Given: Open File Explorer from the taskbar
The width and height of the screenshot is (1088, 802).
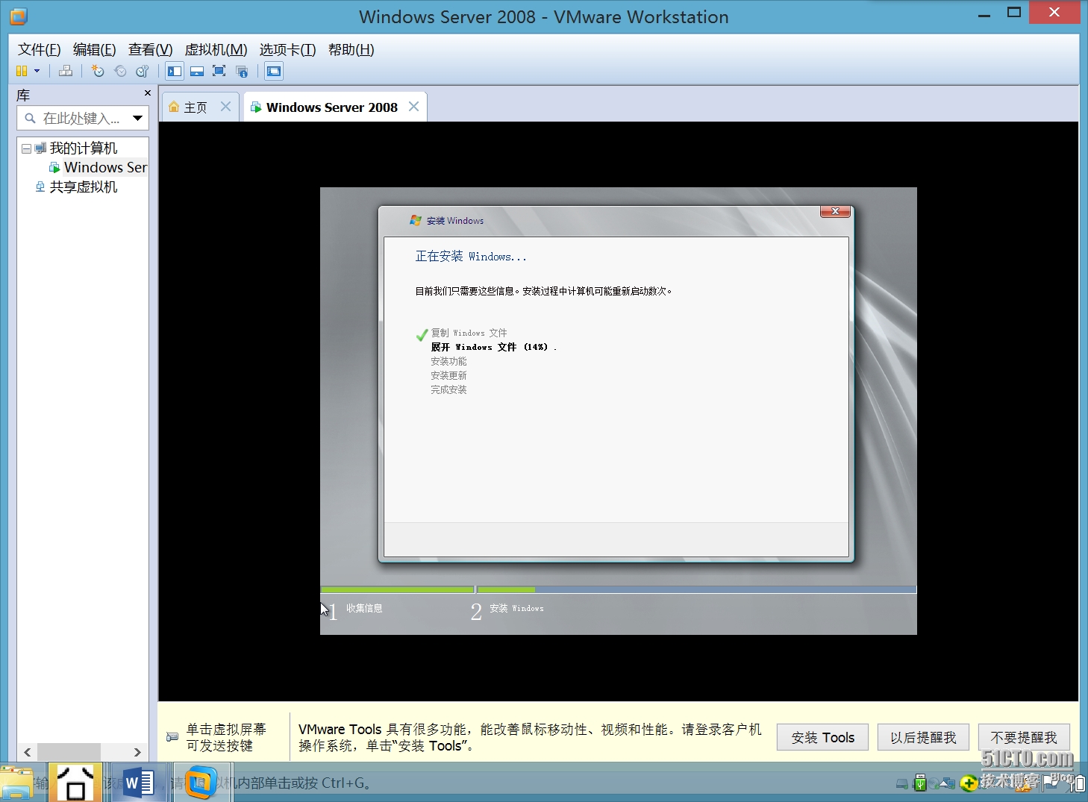Looking at the screenshot, I should 18,783.
